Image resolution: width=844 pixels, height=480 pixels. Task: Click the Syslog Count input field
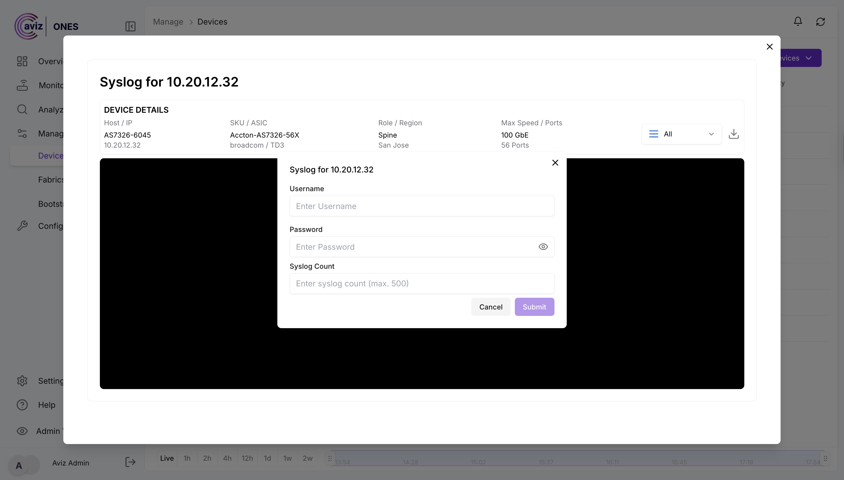[x=422, y=284]
